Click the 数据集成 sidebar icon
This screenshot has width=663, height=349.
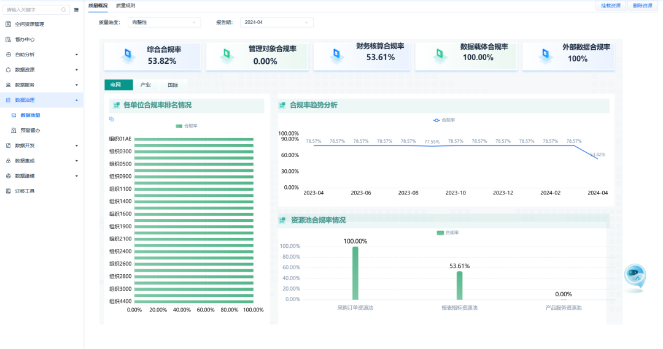pyautogui.click(x=8, y=161)
